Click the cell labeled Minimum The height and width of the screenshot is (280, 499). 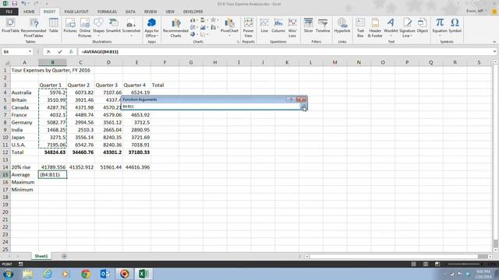pos(24,190)
